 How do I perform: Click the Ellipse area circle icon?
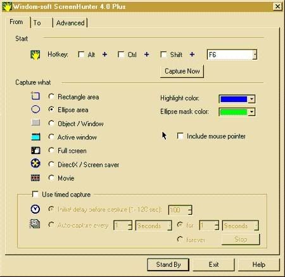pos(35,109)
